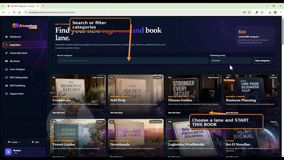Go to the Dashboard menu item
This screenshot has width=284, height=160.
25,37
